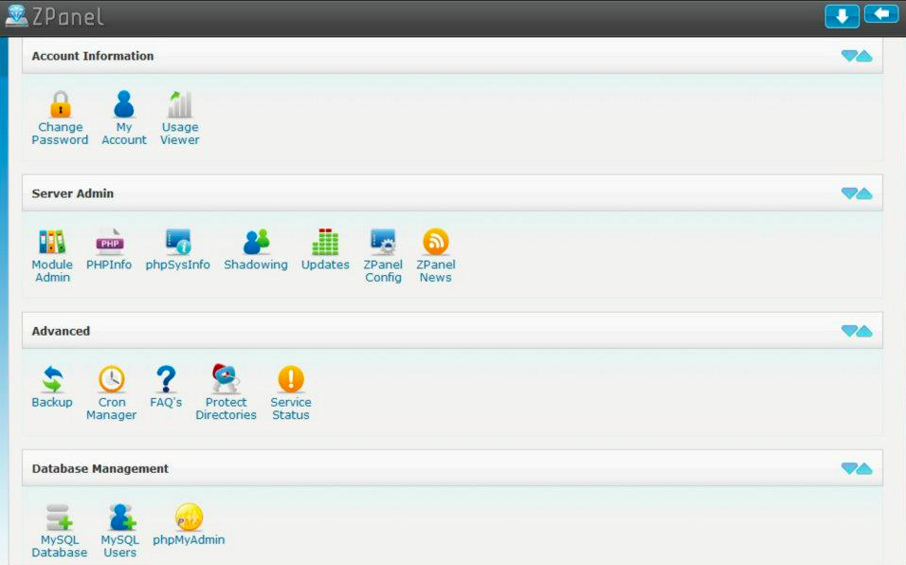Open the PHPInfo icon
The image size is (906, 565).
click(x=109, y=242)
